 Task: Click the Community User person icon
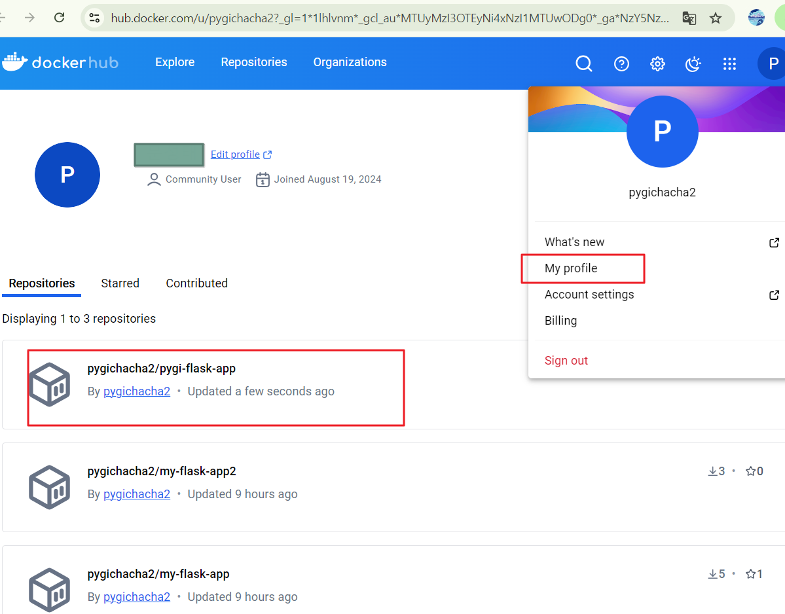[x=154, y=179]
